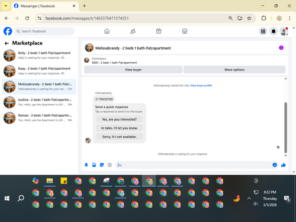Open the Friends icon in top navigation
This screenshot has width=296, height=222.
[133, 31]
